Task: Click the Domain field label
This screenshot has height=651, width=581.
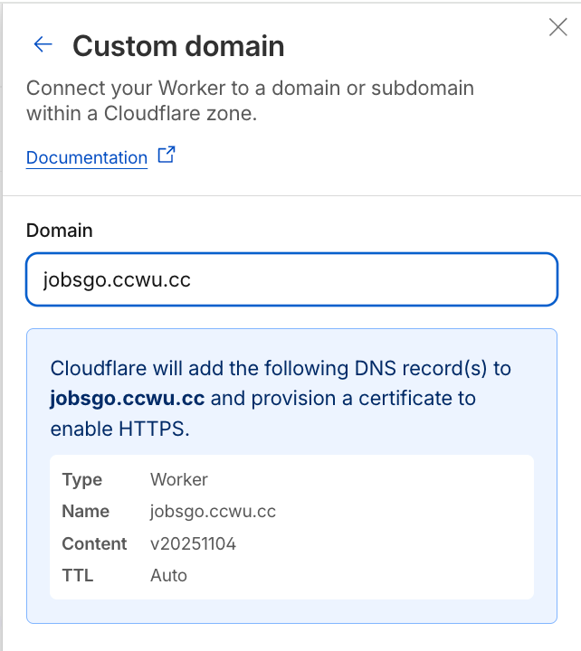Action: 60,231
